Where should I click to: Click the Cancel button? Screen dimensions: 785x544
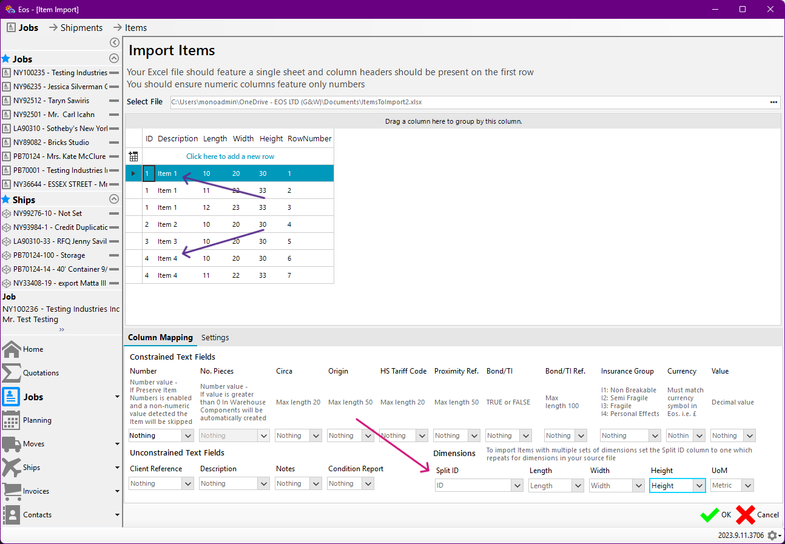coord(758,515)
